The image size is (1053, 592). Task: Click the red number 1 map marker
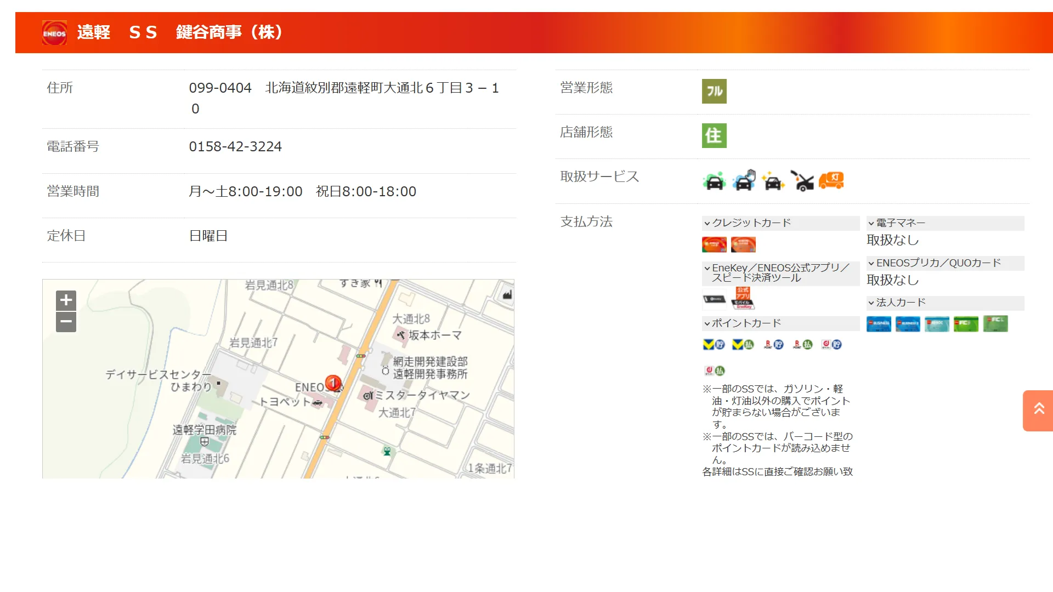coord(333,383)
